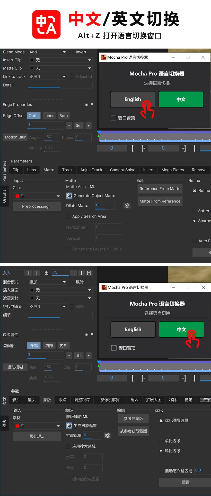Increase Edge Offset with the plus button after Set

point(89,126)
